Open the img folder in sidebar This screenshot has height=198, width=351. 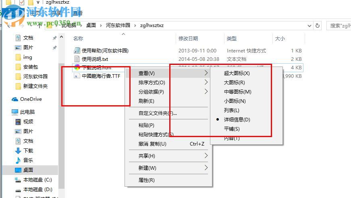27,57
